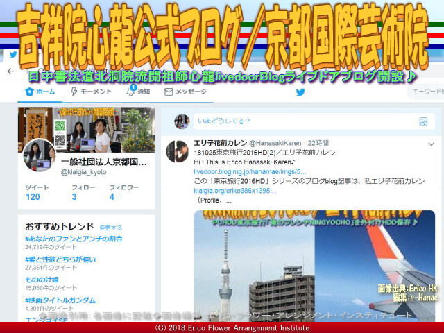Open author name エリ子花前カレン
444x333 pixels.
pos(221,144)
